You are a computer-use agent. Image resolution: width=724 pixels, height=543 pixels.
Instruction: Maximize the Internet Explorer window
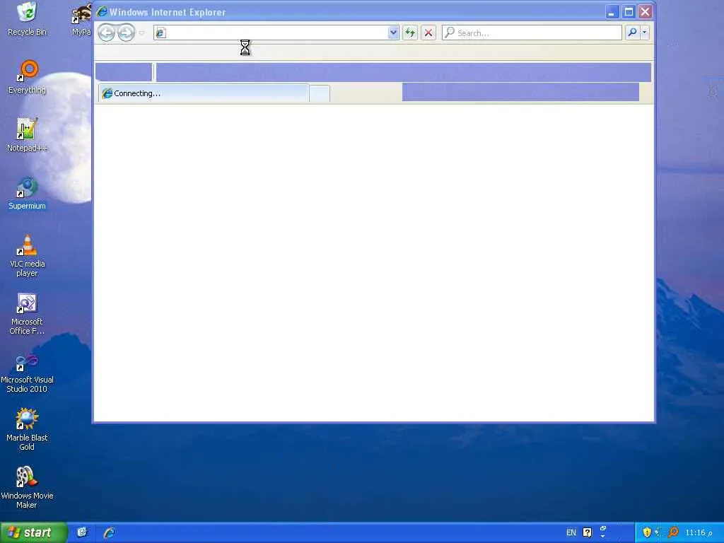coord(629,12)
